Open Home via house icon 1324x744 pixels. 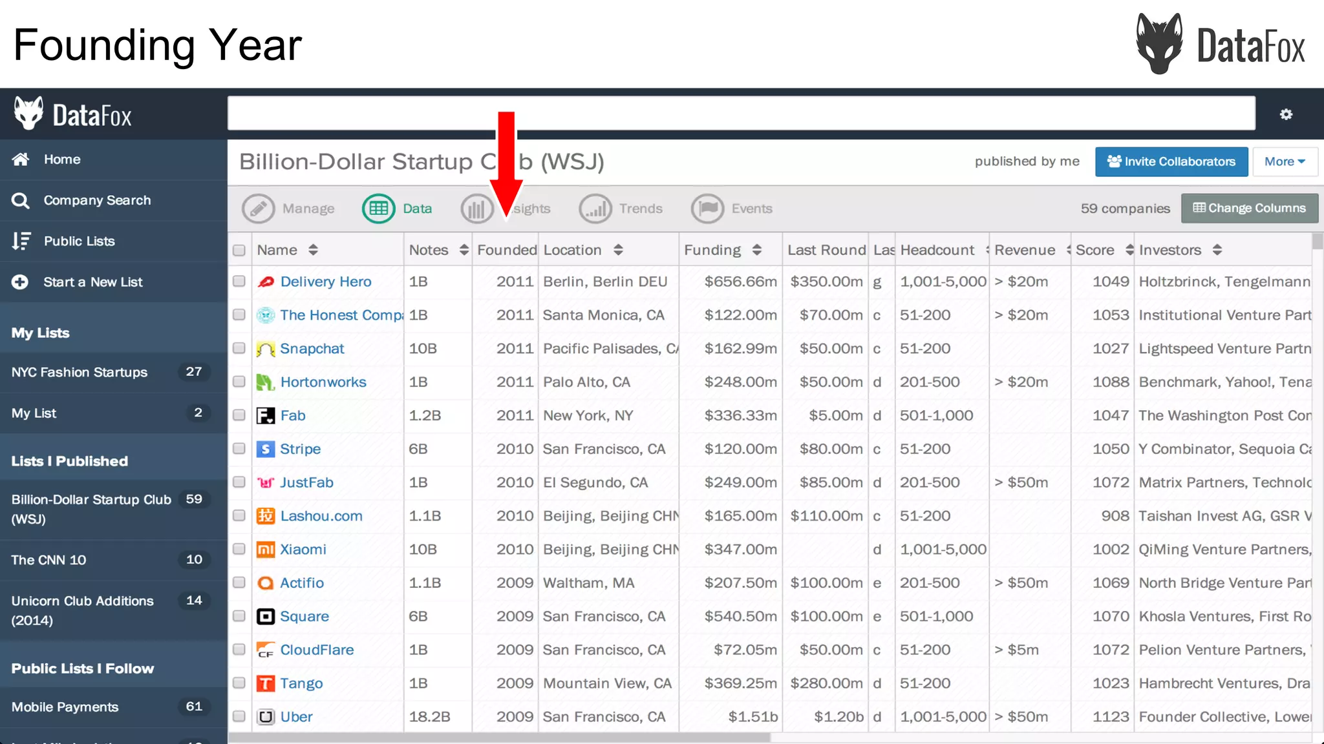pyautogui.click(x=21, y=160)
